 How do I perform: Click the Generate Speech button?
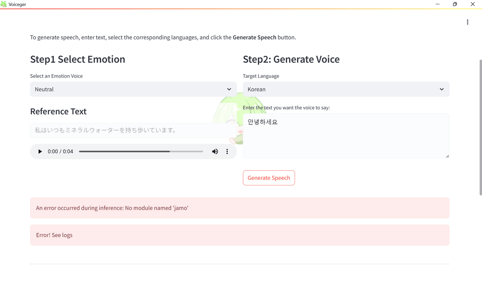point(269,178)
